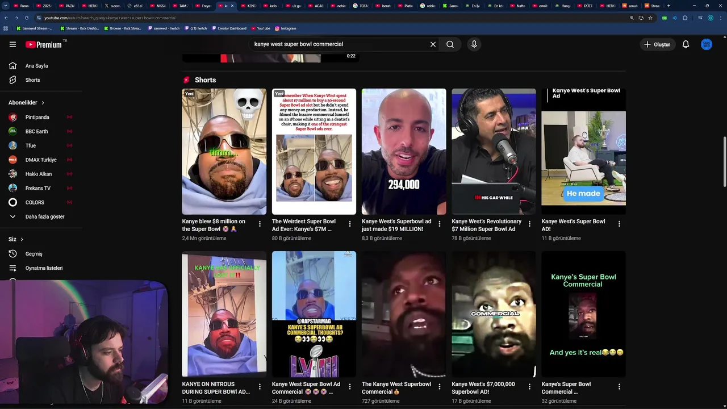The width and height of the screenshot is (727, 409).
Task: Open the 'Browse - Kick Strea...' bookmark
Action: pyautogui.click(x=123, y=28)
